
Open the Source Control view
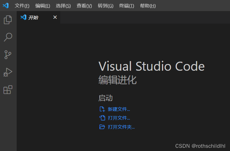(x=8, y=55)
